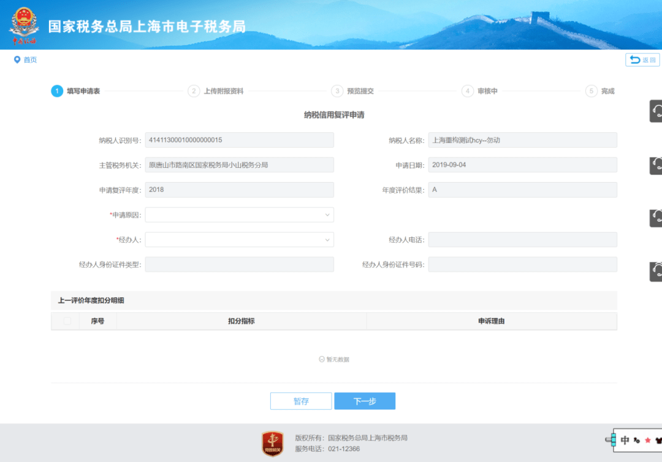
Task: Go to step 2 上传附报资料
Action: [x=216, y=91]
